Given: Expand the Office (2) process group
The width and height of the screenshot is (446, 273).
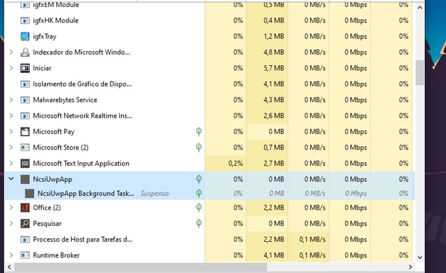Looking at the screenshot, I should pyautogui.click(x=11, y=208).
